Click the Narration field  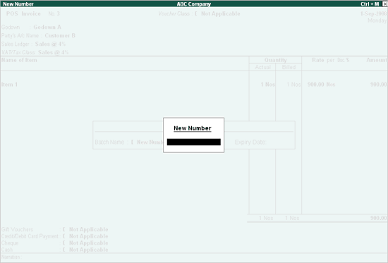coord(193,257)
